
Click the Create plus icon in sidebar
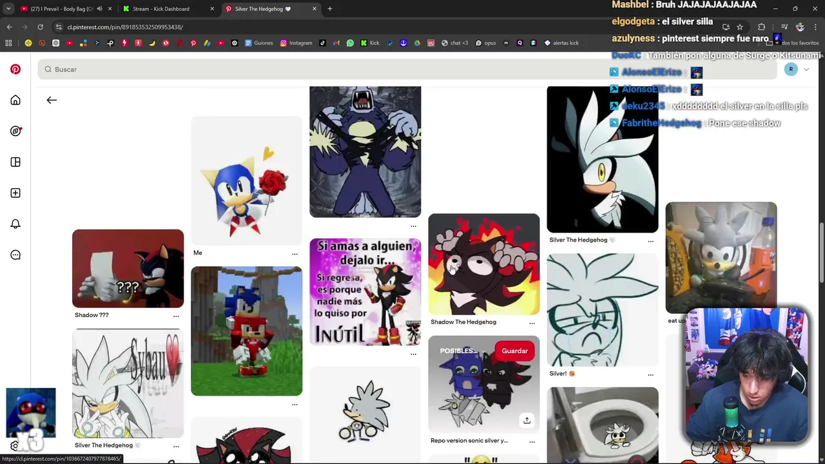15,193
